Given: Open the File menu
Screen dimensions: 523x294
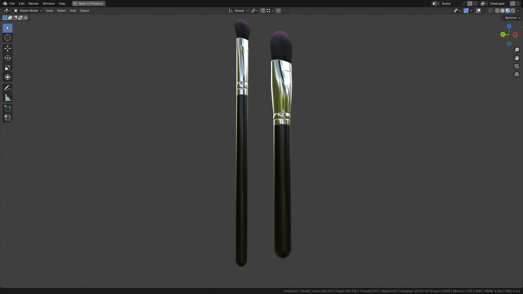Looking at the screenshot, I should [12, 4].
